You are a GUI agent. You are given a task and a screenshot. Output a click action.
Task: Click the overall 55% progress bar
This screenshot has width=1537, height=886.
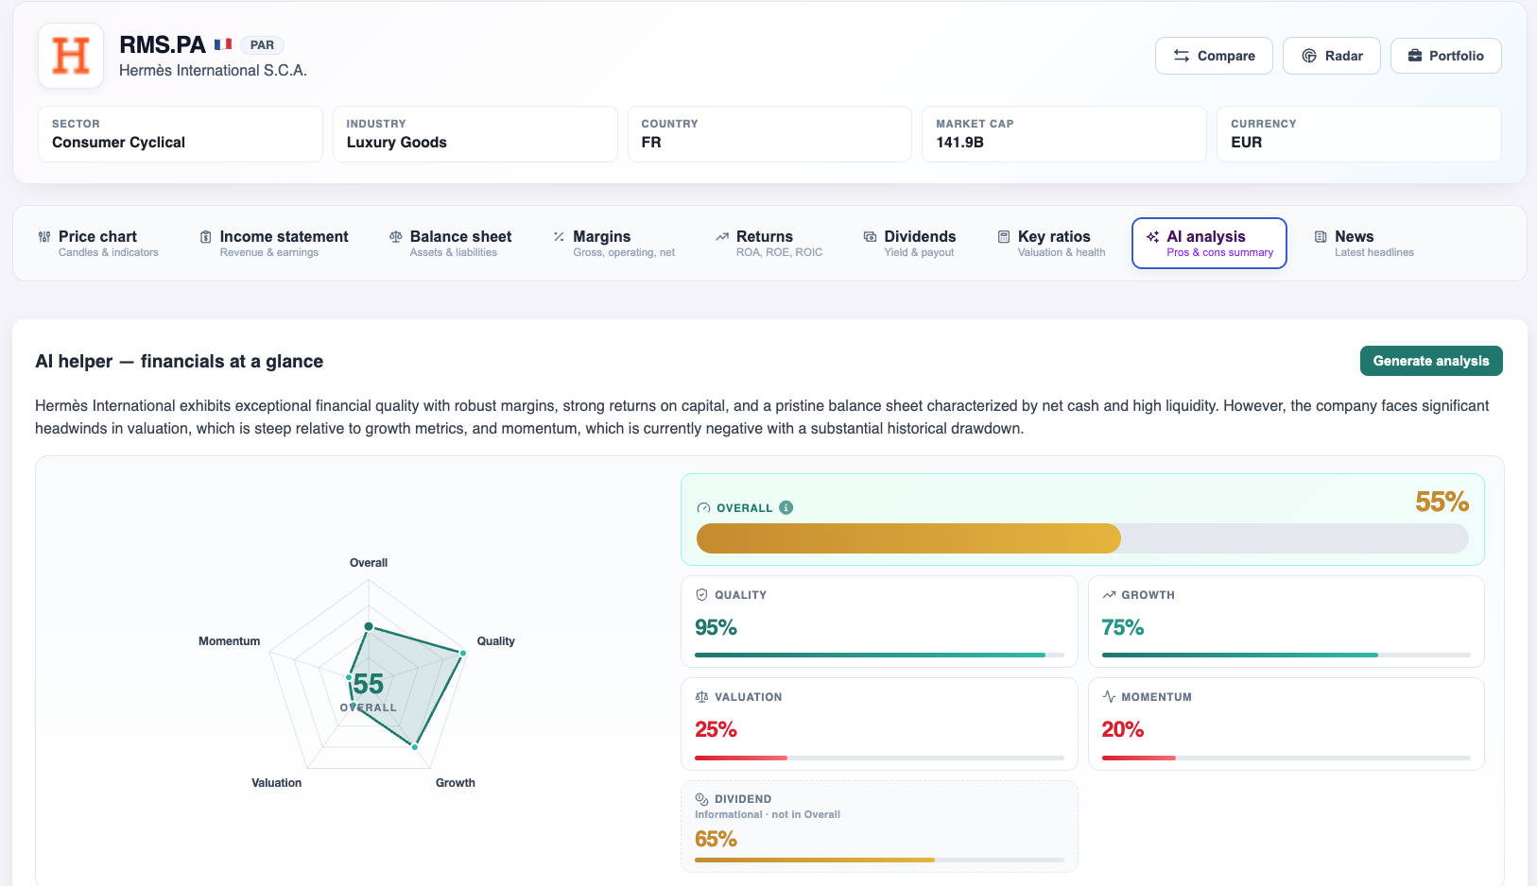1082,538
